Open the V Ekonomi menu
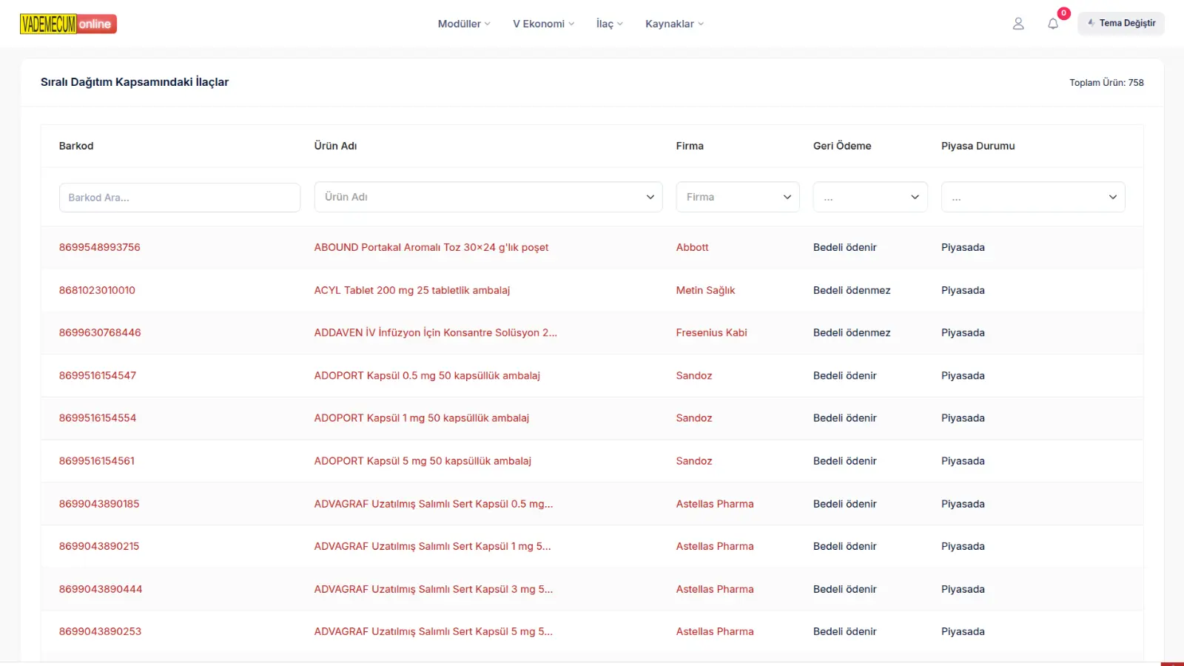1184x666 pixels. coord(544,24)
